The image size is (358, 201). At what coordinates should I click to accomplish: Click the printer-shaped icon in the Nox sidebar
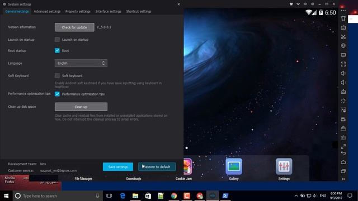pos(343,119)
